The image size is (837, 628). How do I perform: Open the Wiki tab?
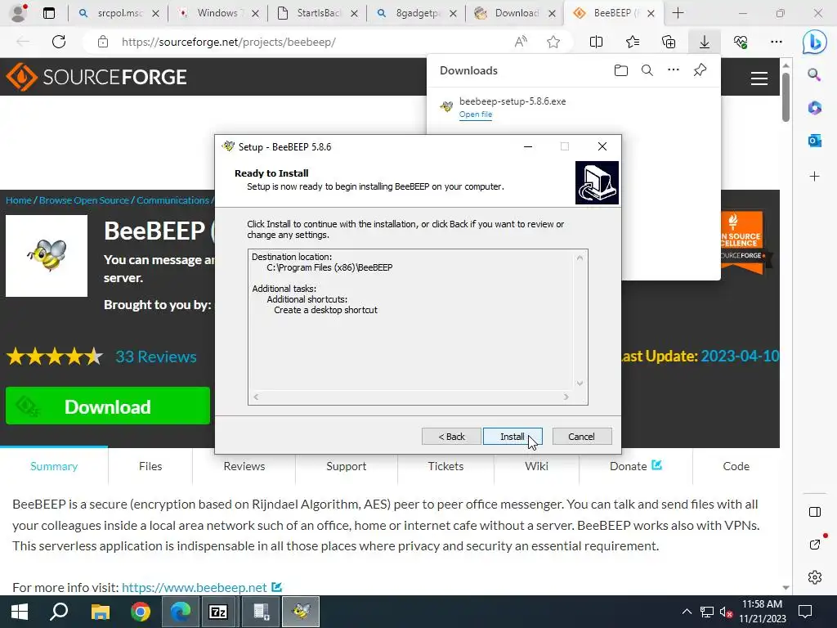(536, 466)
